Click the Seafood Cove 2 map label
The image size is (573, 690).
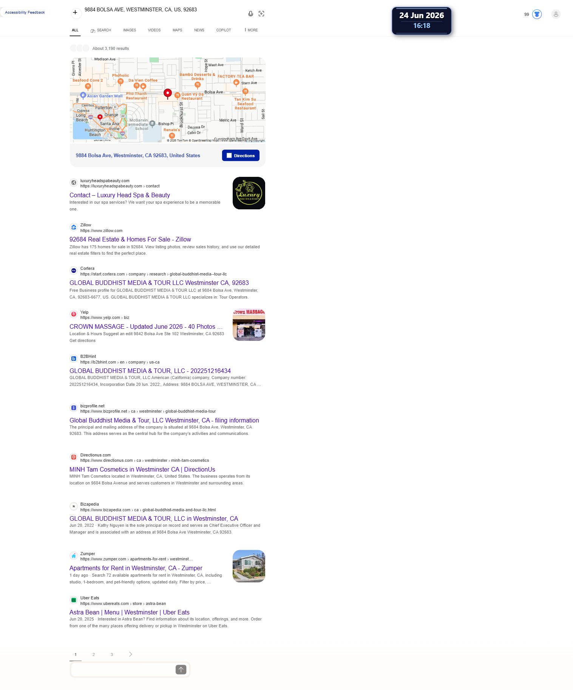coord(88,80)
